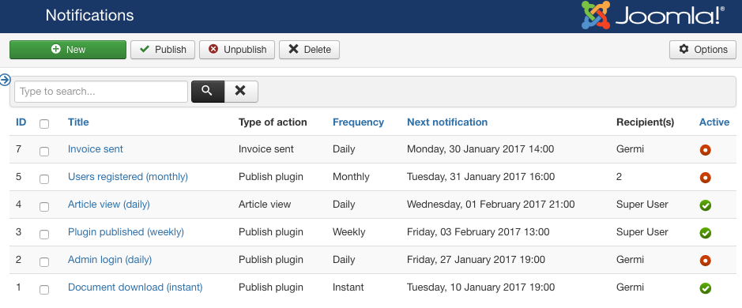Open the sidebar with the blue arrow icon
Image resolution: width=742 pixels, height=308 pixels.
(5, 80)
